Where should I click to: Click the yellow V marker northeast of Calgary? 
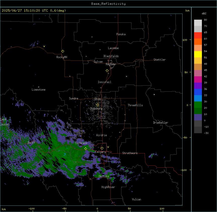click(108, 147)
